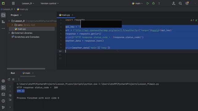The width and height of the screenshot is (198, 111).
Task: Open Version control dropdown
Action: click(49, 3)
